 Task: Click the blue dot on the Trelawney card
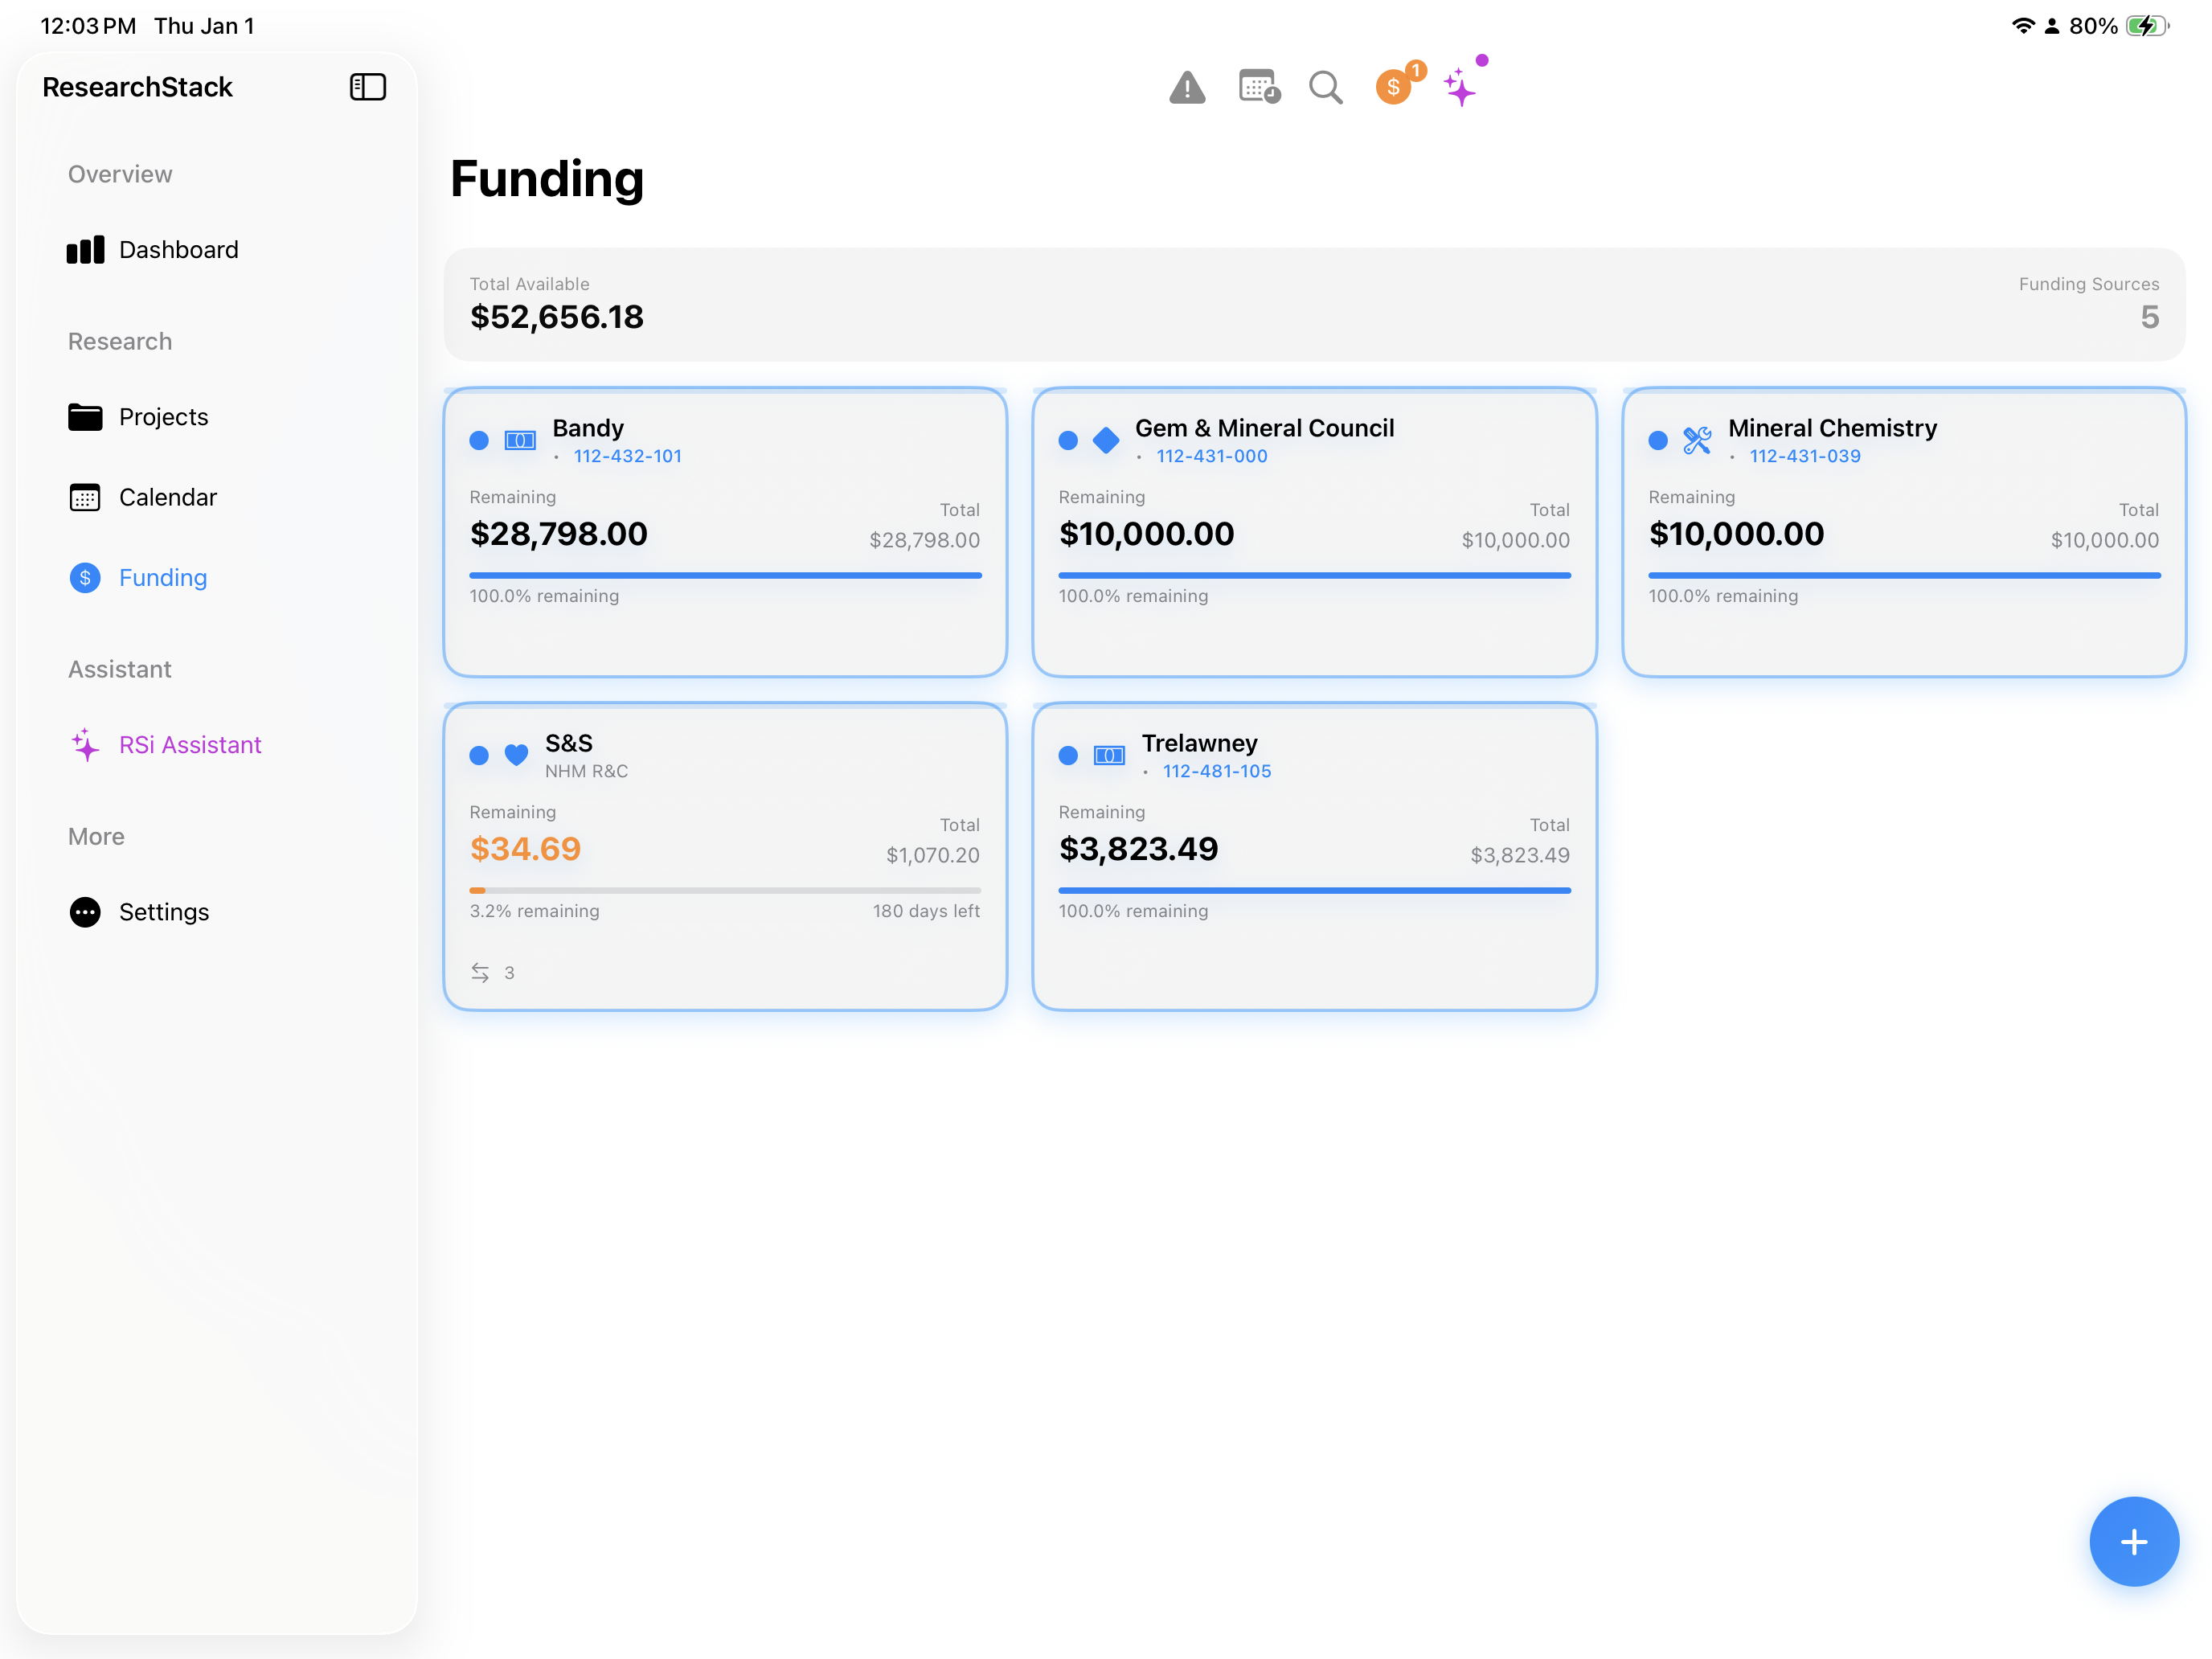pyautogui.click(x=1067, y=755)
